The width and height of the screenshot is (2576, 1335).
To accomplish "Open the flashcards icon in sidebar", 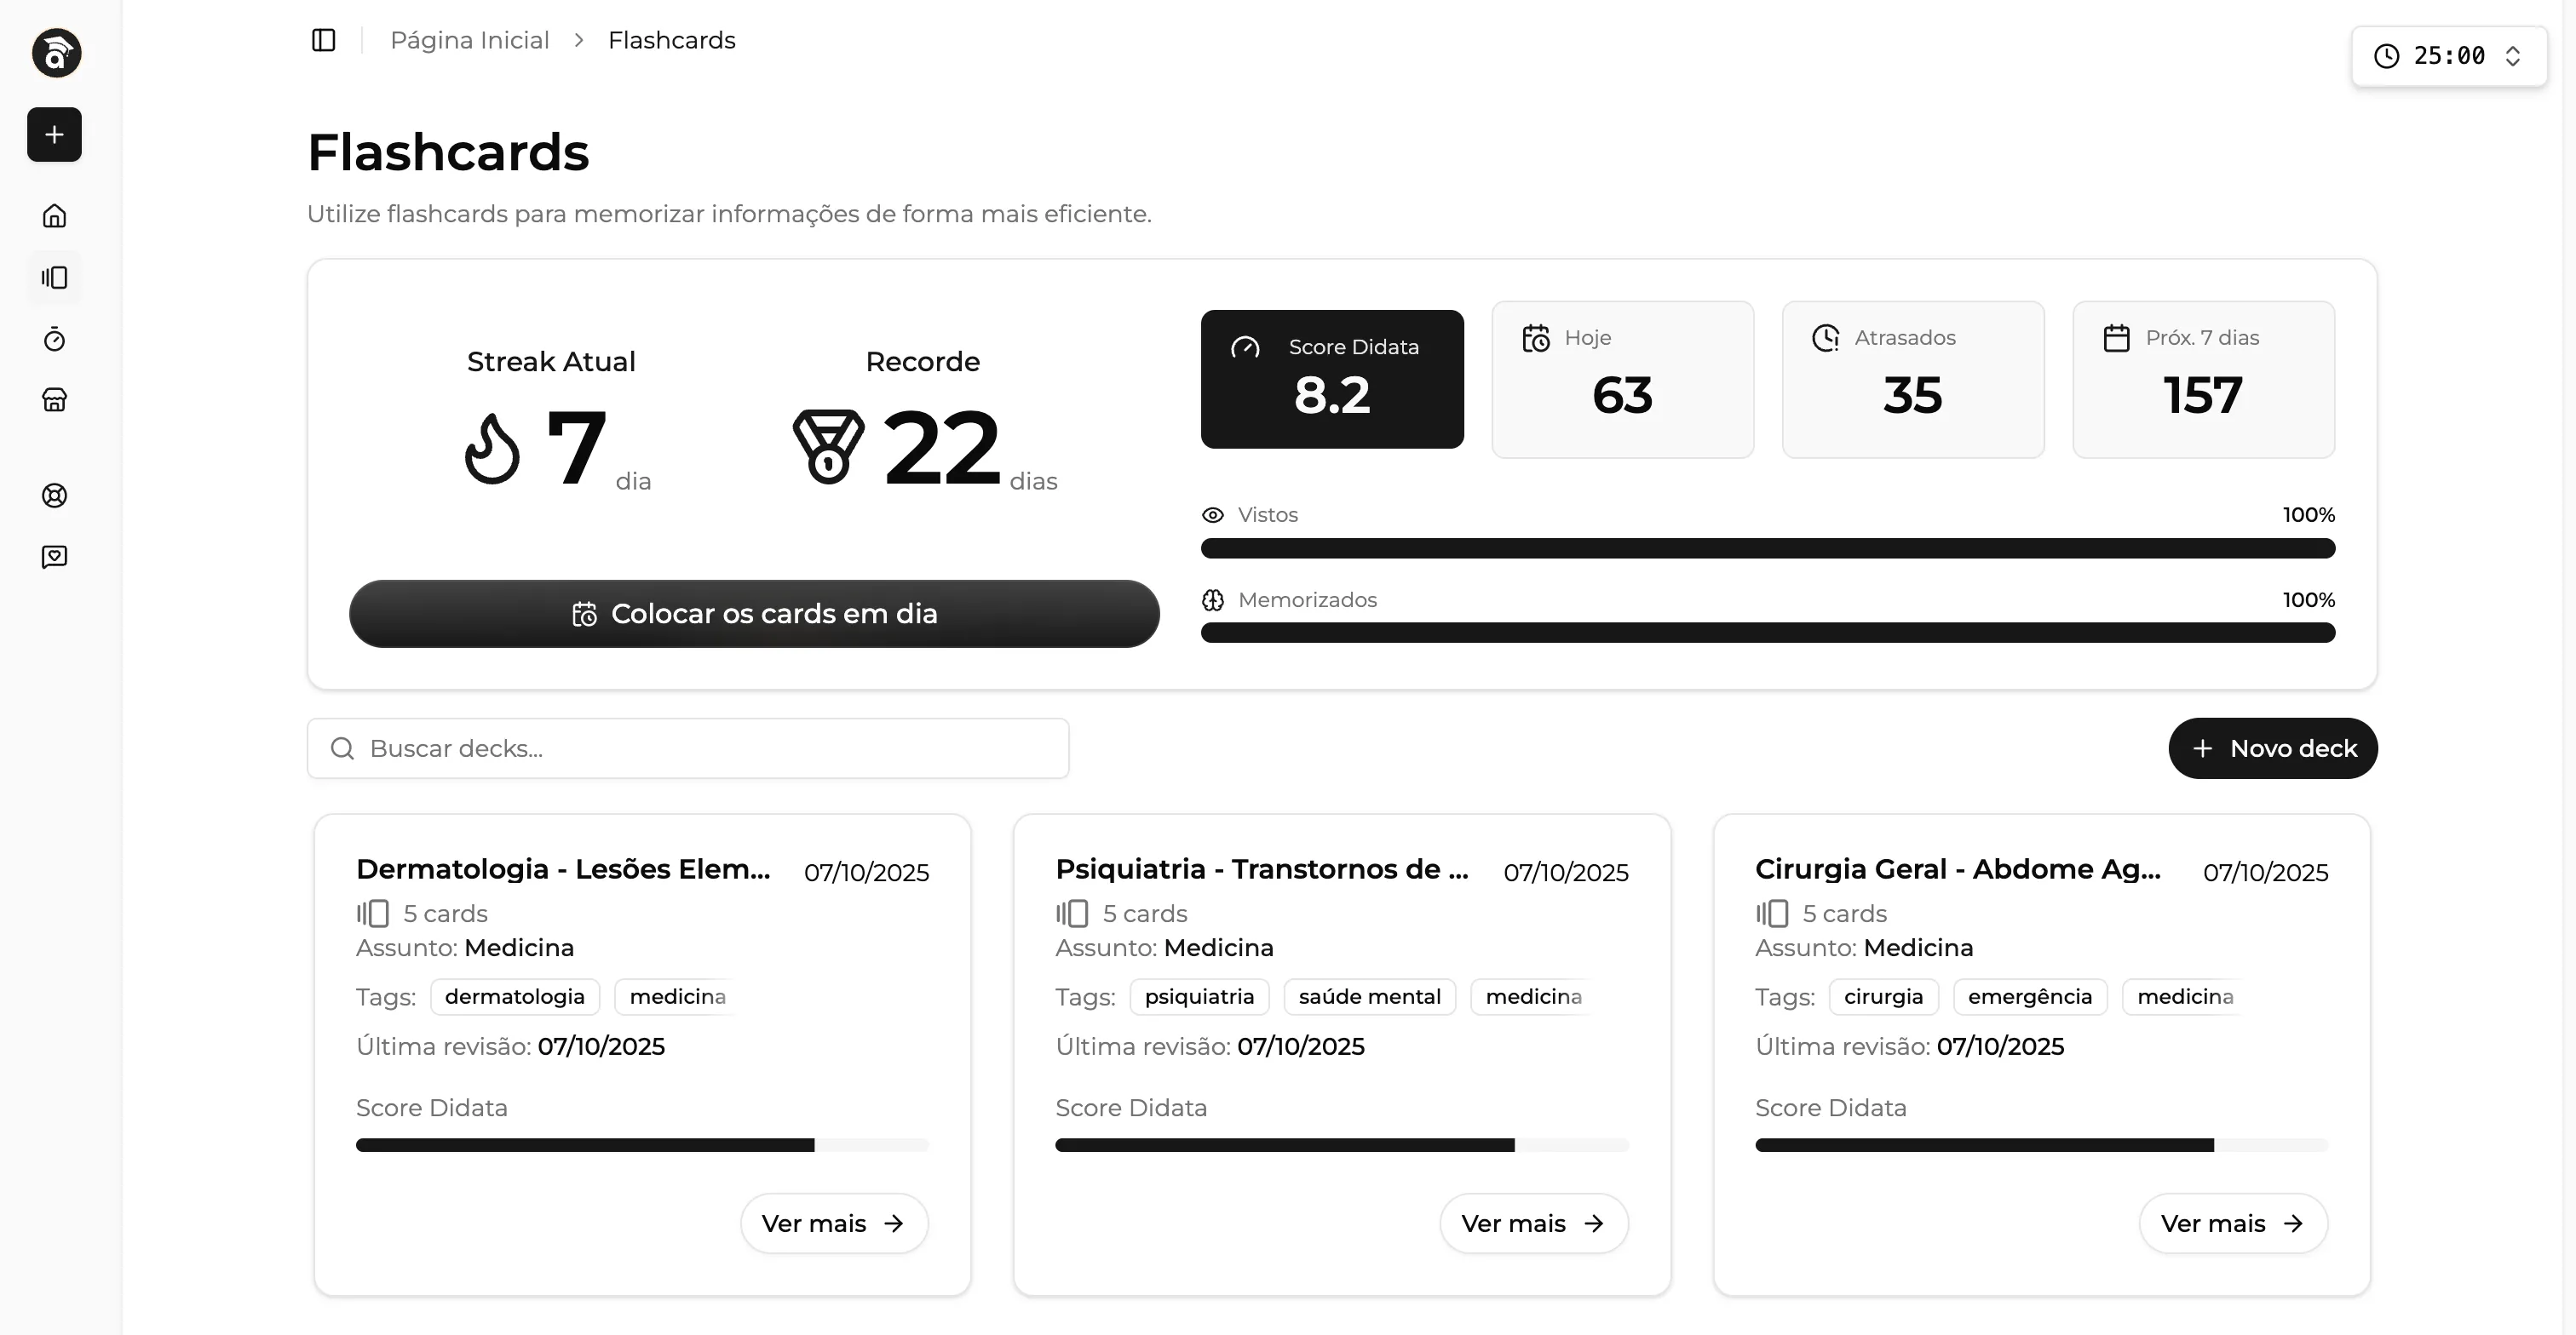I will click(54, 278).
